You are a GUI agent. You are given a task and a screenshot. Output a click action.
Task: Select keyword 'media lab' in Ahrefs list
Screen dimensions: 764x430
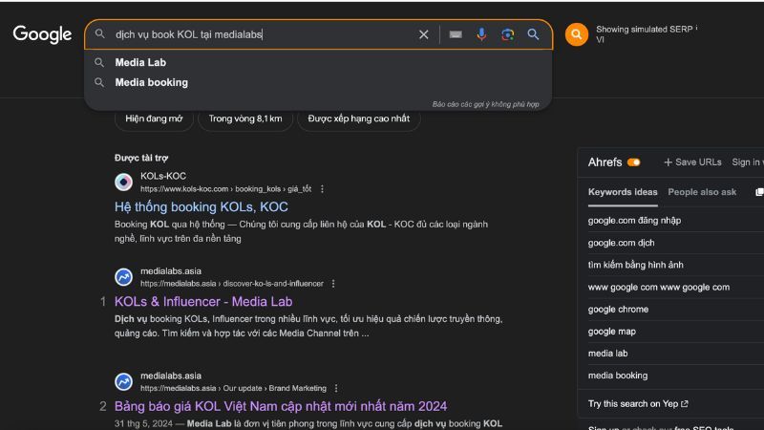[x=607, y=354]
